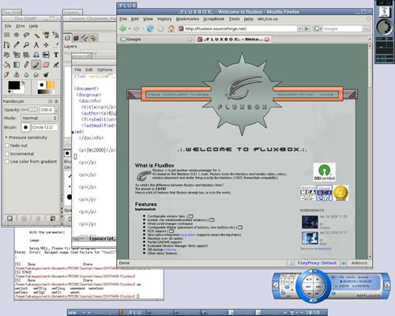This screenshot has width=395, height=316.
Task: Expand Pressure sensitivity options
Action: (x=6, y=137)
